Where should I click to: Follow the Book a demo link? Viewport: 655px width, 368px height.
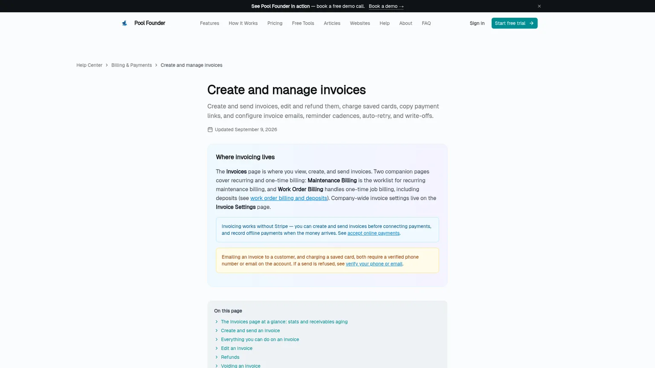tap(386, 6)
